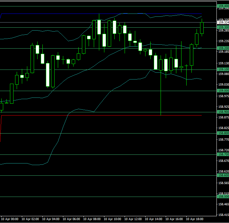The width and height of the screenshot is (229, 223).
Task: Select the 10 Apr 12:00 time label
Action: (133, 219)
